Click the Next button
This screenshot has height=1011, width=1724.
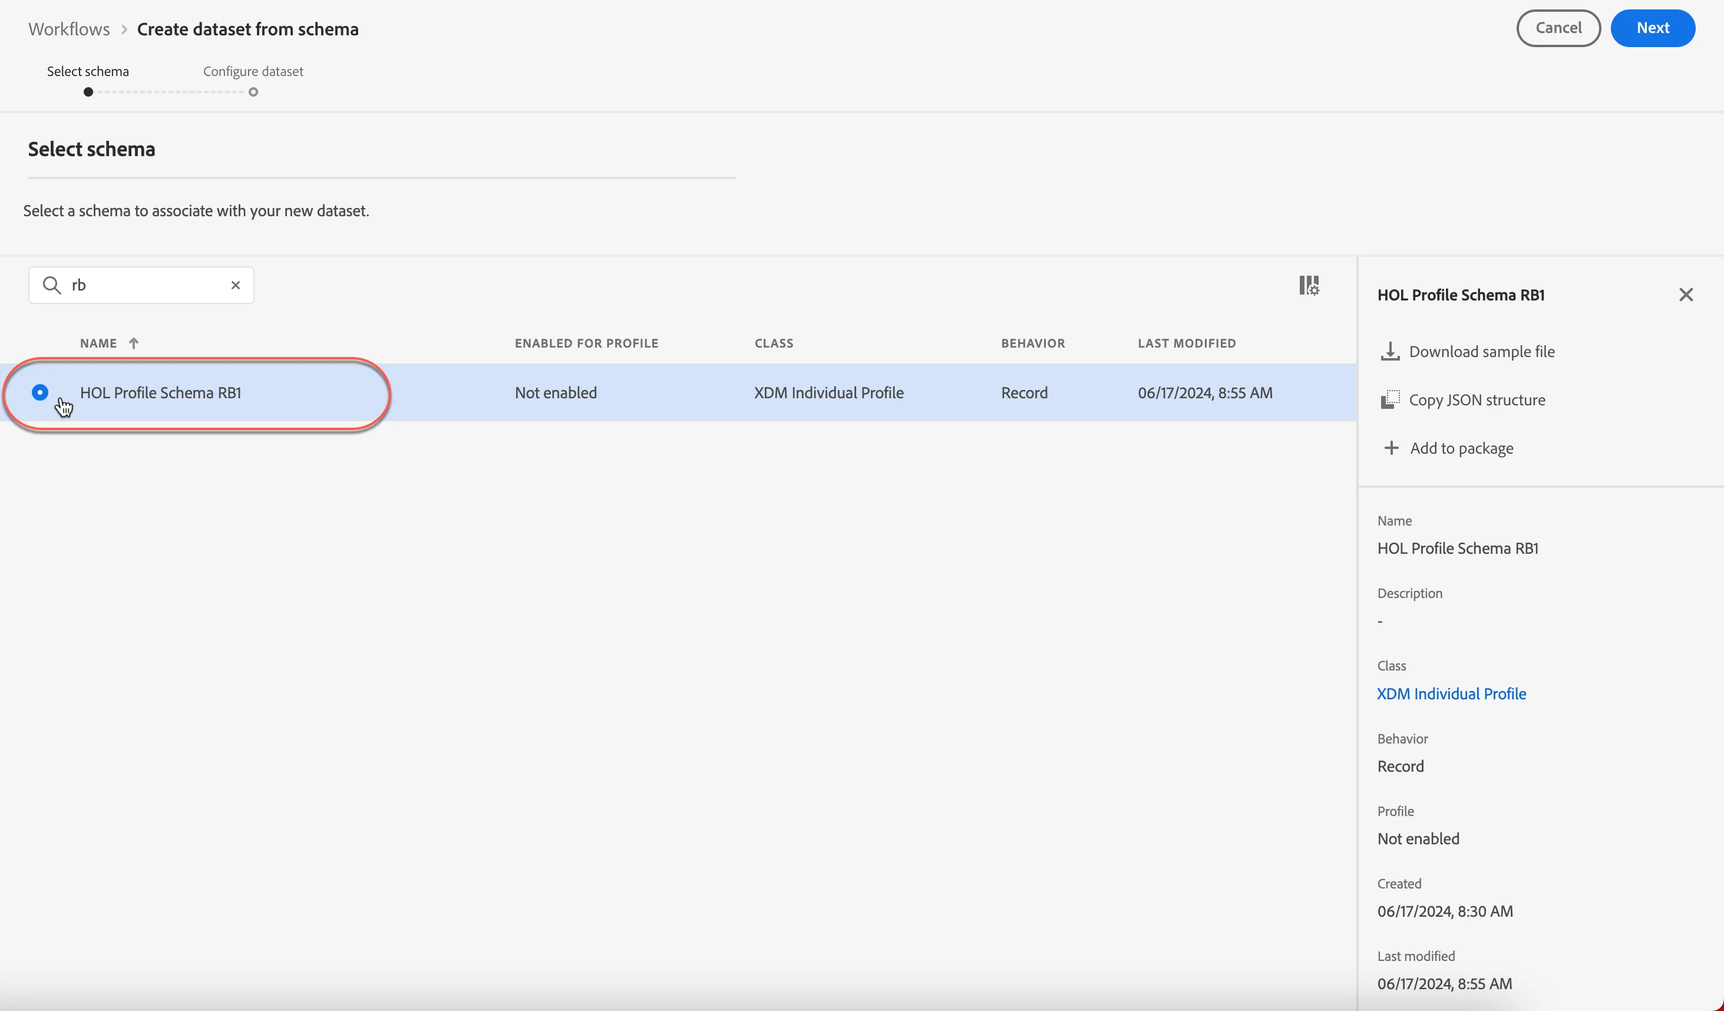pyautogui.click(x=1653, y=28)
